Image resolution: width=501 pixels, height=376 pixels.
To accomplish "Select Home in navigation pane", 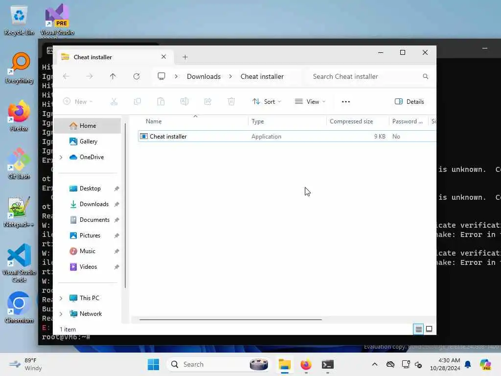I will (88, 126).
